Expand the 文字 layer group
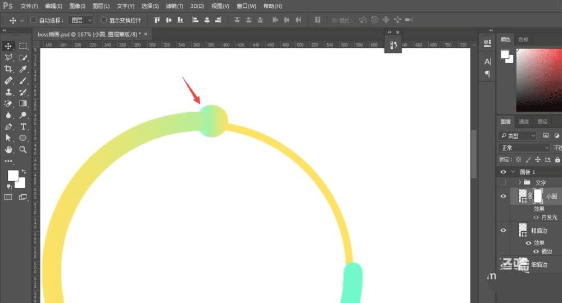The height and width of the screenshot is (303, 562). [519, 182]
